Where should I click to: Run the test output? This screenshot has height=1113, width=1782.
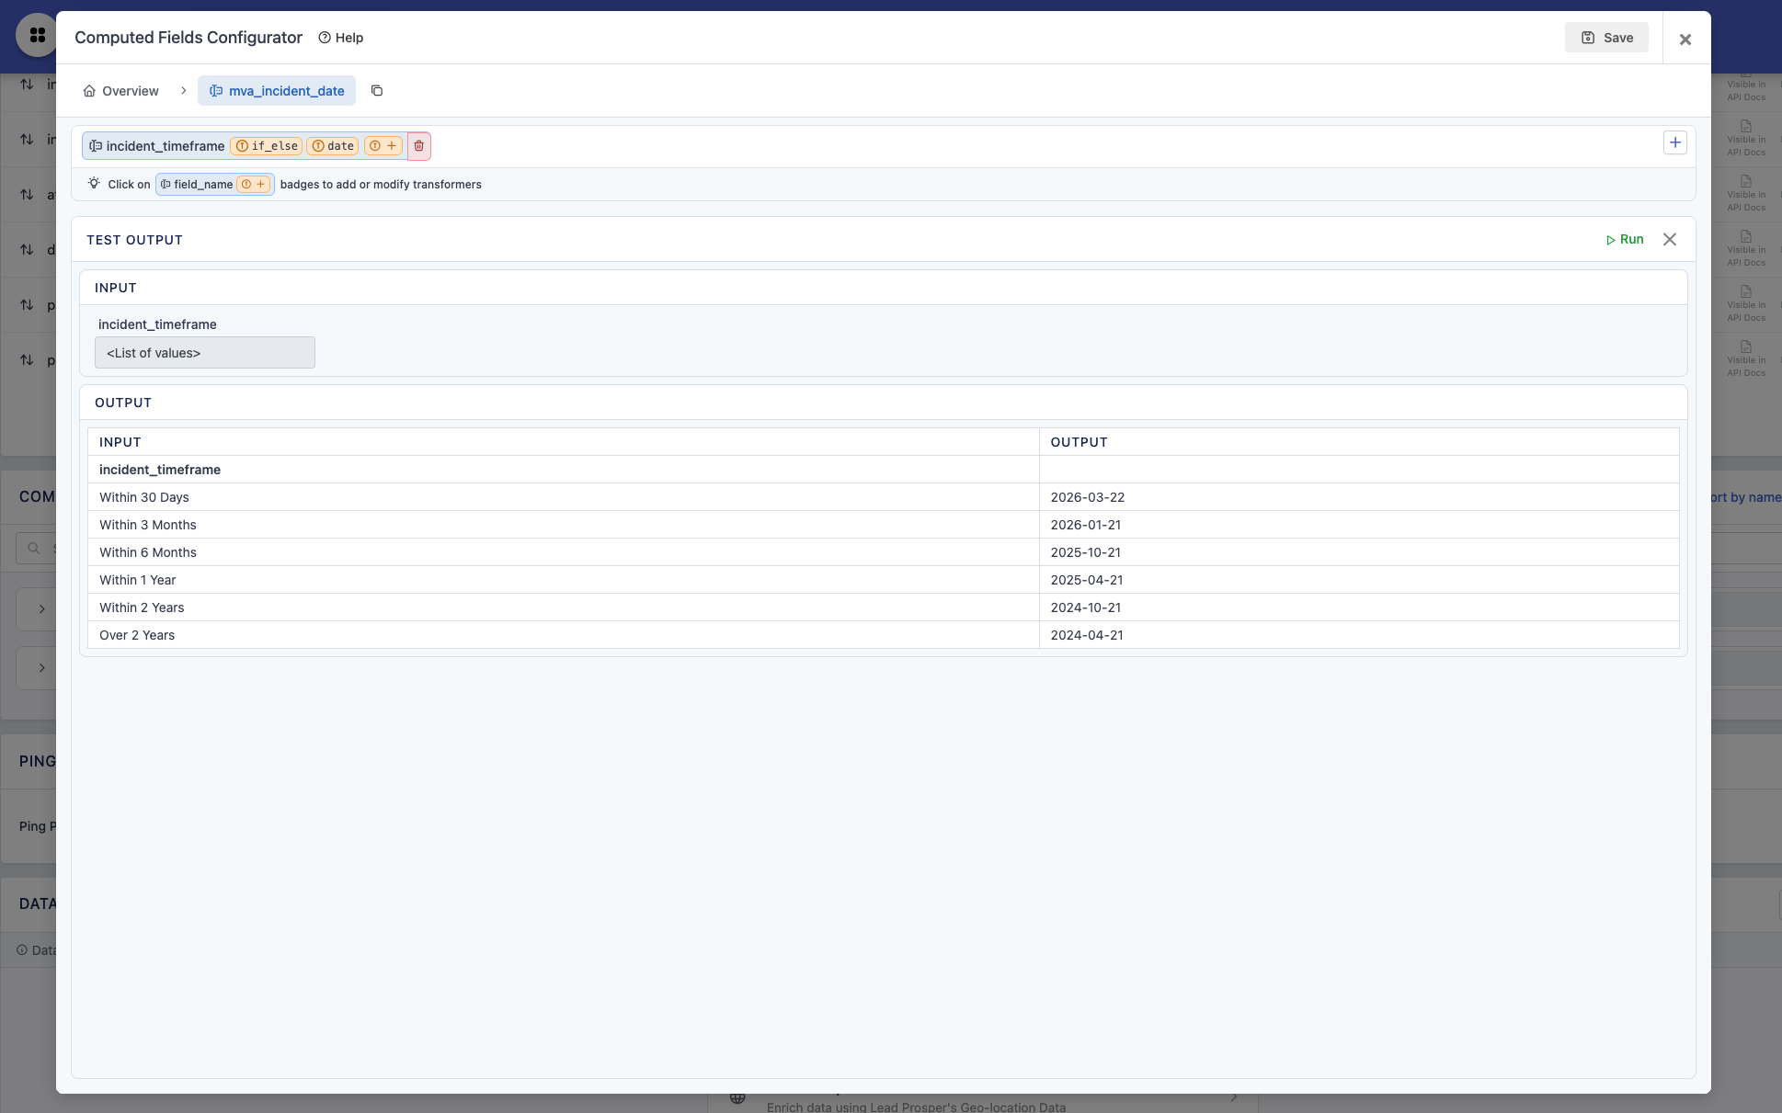point(1625,240)
